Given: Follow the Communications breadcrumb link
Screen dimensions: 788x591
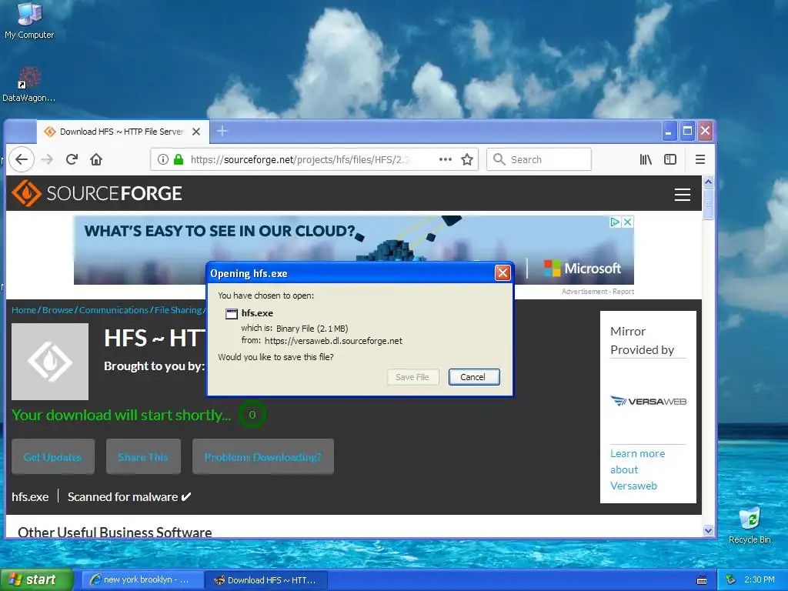Looking at the screenshot, I should point(114,310).
